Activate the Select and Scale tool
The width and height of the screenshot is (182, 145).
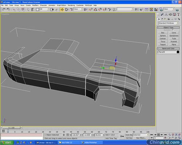(x=71, y=9)
